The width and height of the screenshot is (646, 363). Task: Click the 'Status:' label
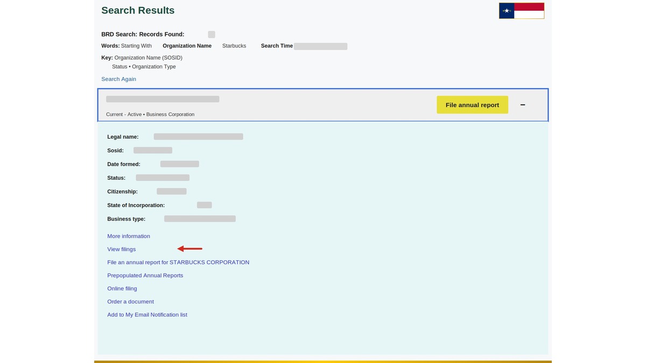[116, 178]
